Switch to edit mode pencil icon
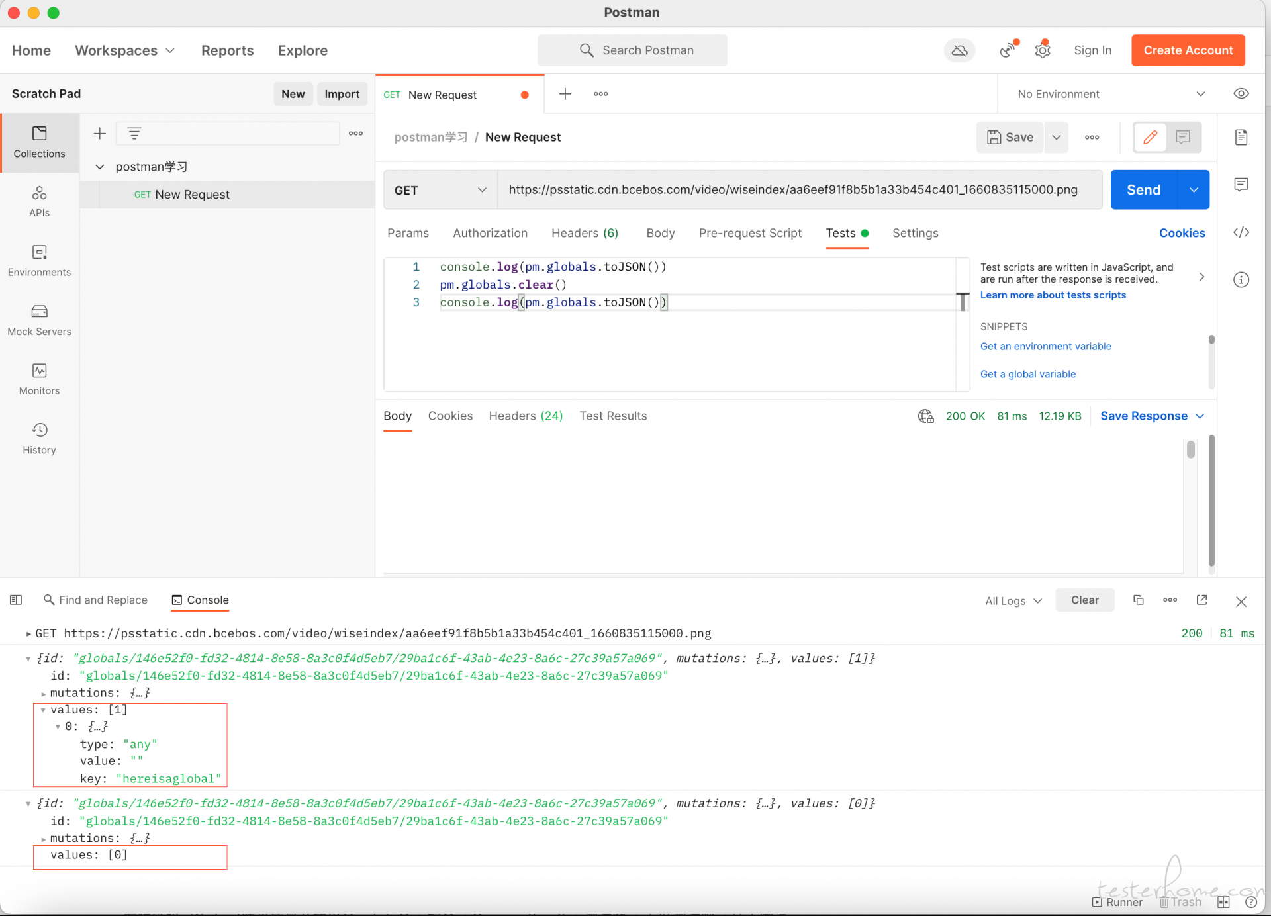 [1151, 137]
